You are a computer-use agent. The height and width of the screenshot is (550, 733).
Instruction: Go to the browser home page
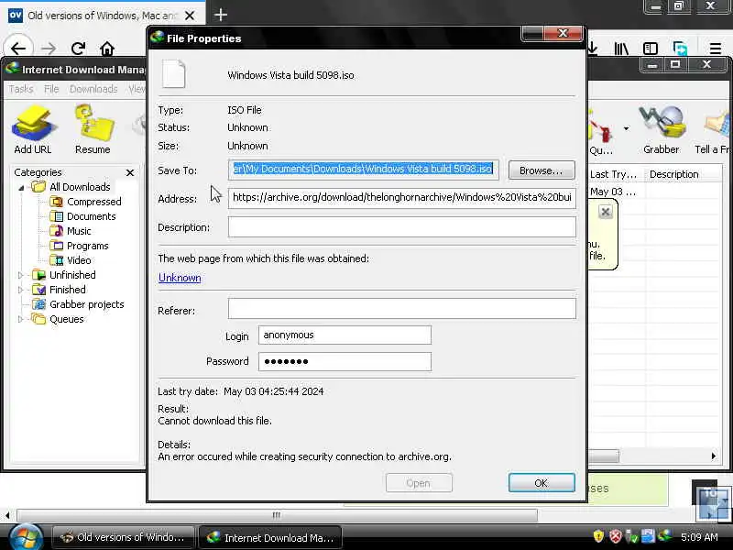tap(107, 49)
